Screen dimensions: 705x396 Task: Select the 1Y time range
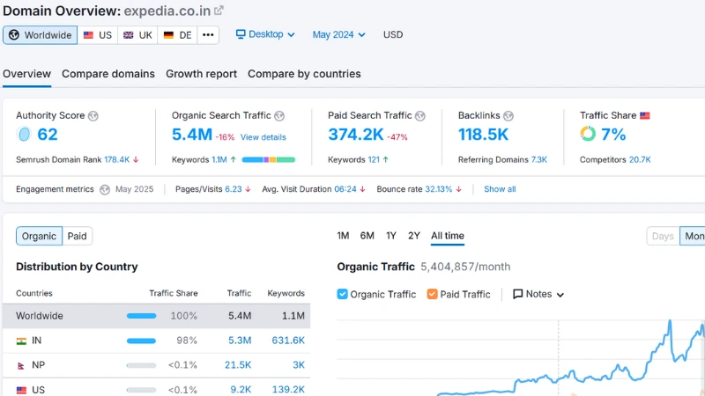pyautogui.click(x=391, y=236)
